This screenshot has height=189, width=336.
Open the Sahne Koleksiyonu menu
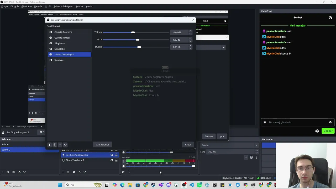tap(63, 6)
